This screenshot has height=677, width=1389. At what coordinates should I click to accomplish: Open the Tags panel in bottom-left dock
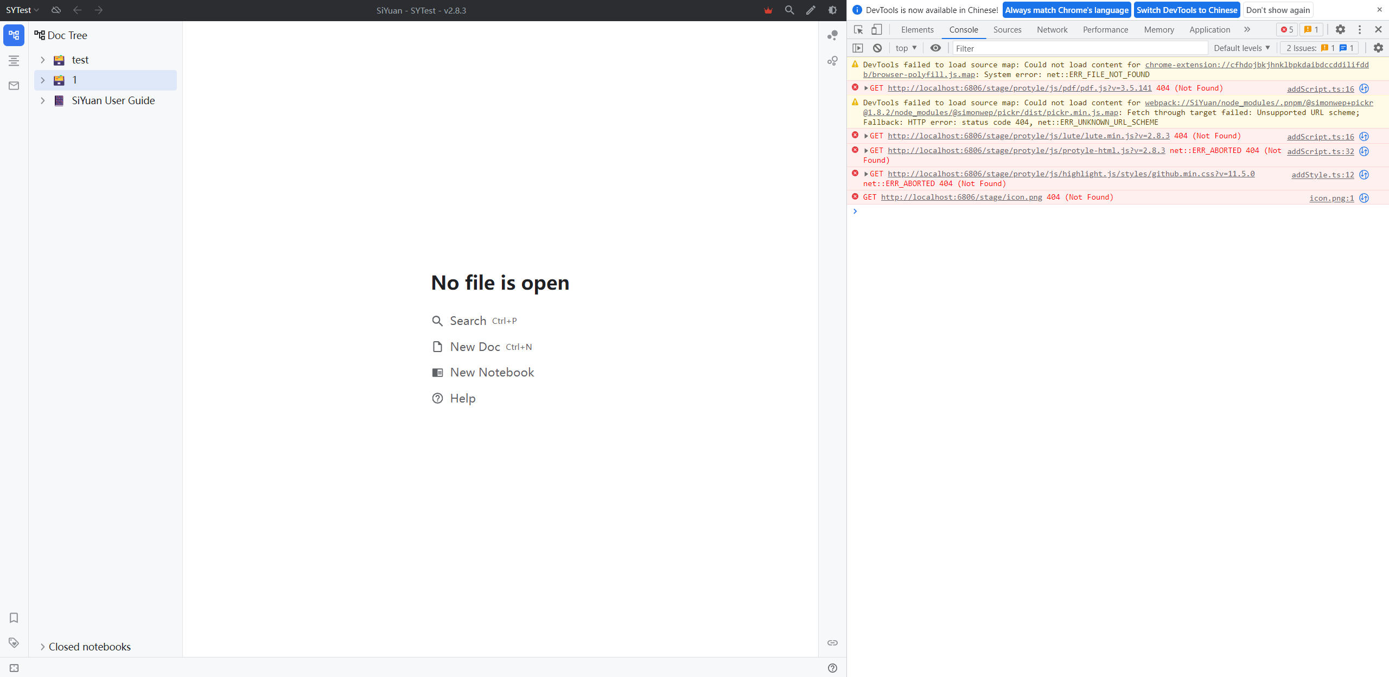click(13, 643)
